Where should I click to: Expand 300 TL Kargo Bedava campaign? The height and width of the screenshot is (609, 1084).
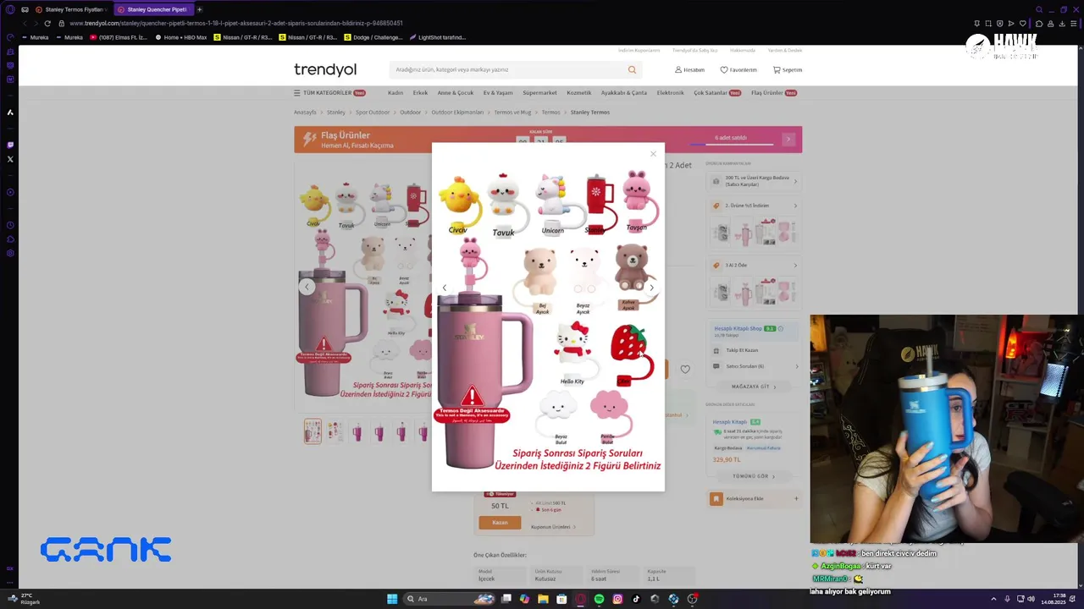pyautogui.click(x=753, y=181)
